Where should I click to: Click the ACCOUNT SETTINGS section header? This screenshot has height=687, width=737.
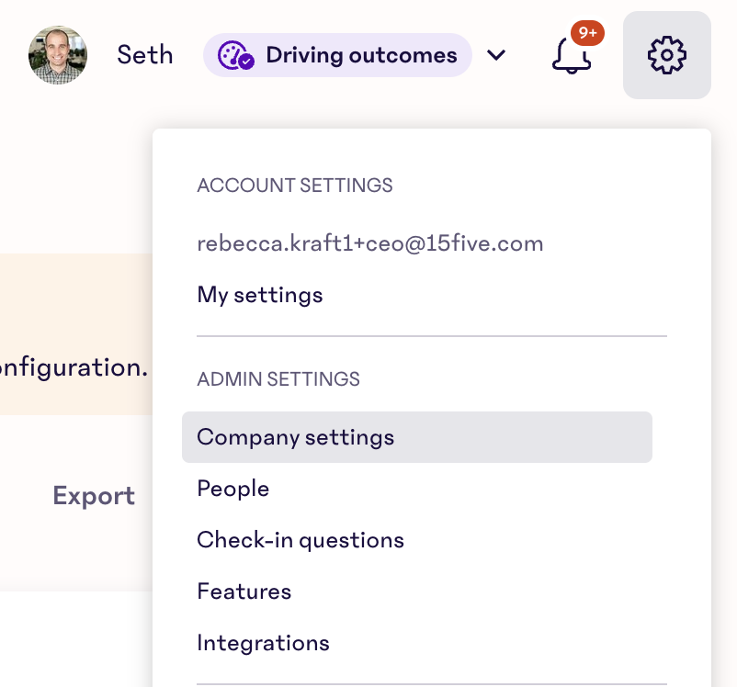click(295, 186)
